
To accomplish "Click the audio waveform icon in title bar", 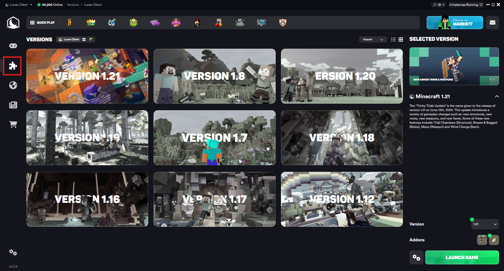I will (439, 5).
